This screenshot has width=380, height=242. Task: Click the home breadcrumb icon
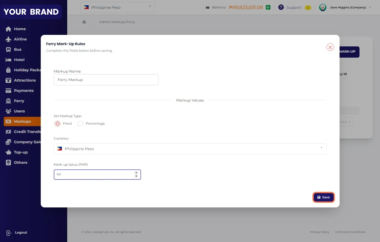tap(84, 22)
